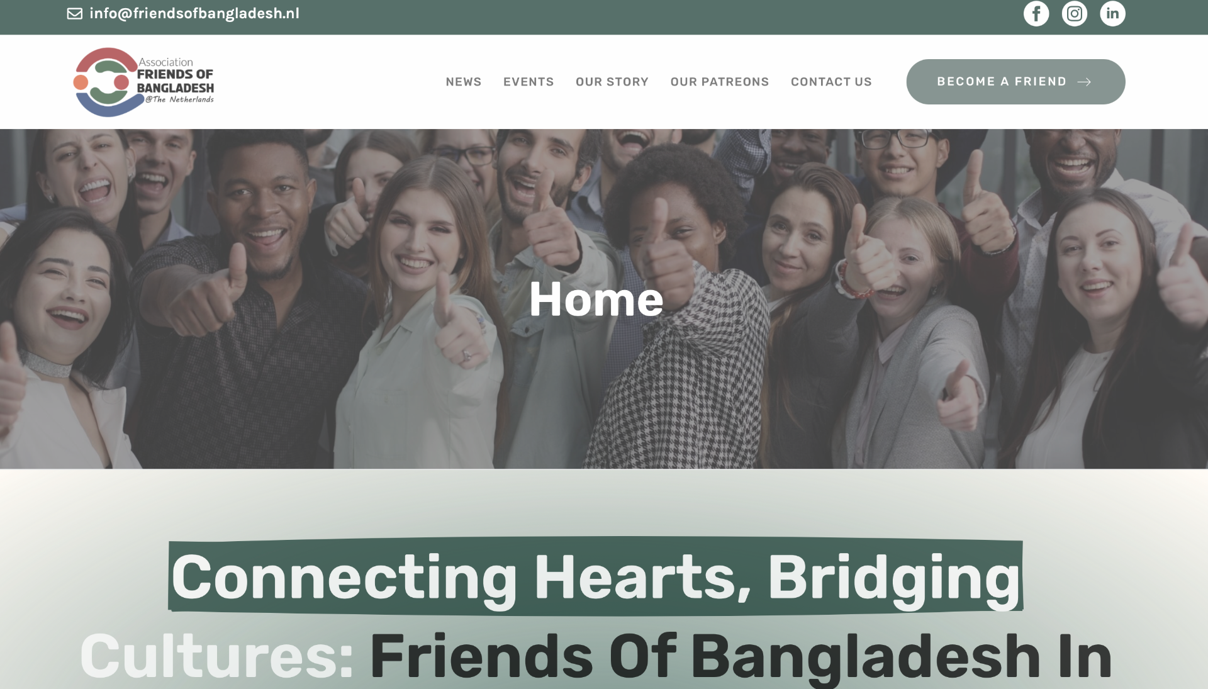1208x689 pixels.
Task: Open the Facebook page icon
Action: point(1036,13)
